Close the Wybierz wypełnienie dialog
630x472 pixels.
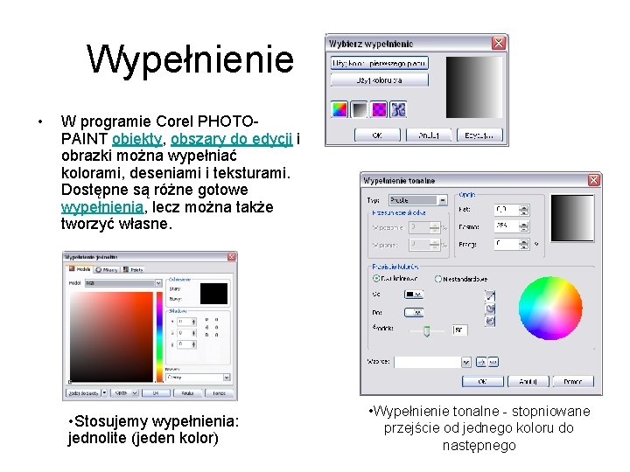coord(498,43)
